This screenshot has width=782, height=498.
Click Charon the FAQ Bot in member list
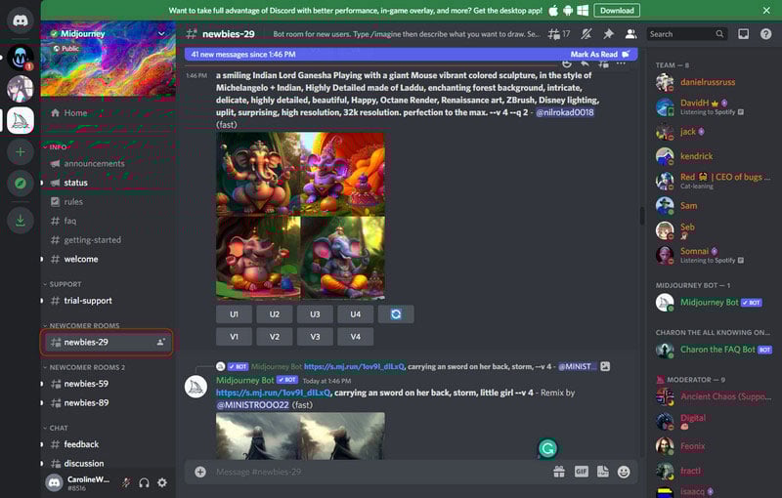point(713,350)
